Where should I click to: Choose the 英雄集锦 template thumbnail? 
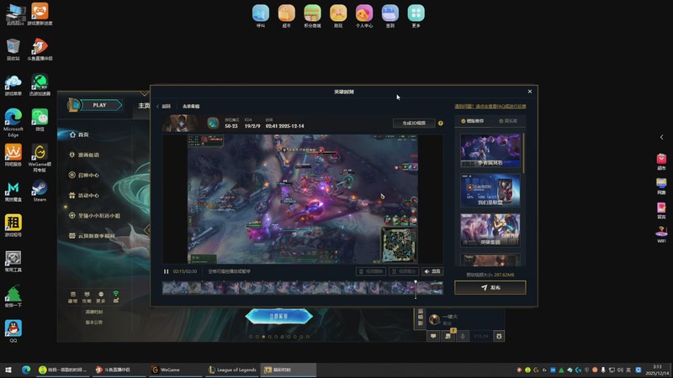(x=490, y=230)
